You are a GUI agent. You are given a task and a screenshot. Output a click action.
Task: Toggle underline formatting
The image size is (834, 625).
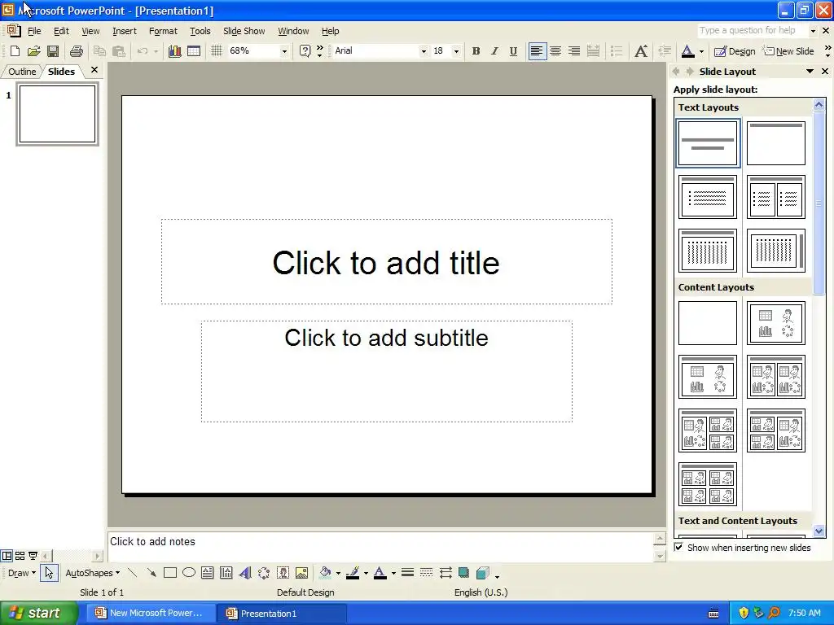tap(513, 51)
